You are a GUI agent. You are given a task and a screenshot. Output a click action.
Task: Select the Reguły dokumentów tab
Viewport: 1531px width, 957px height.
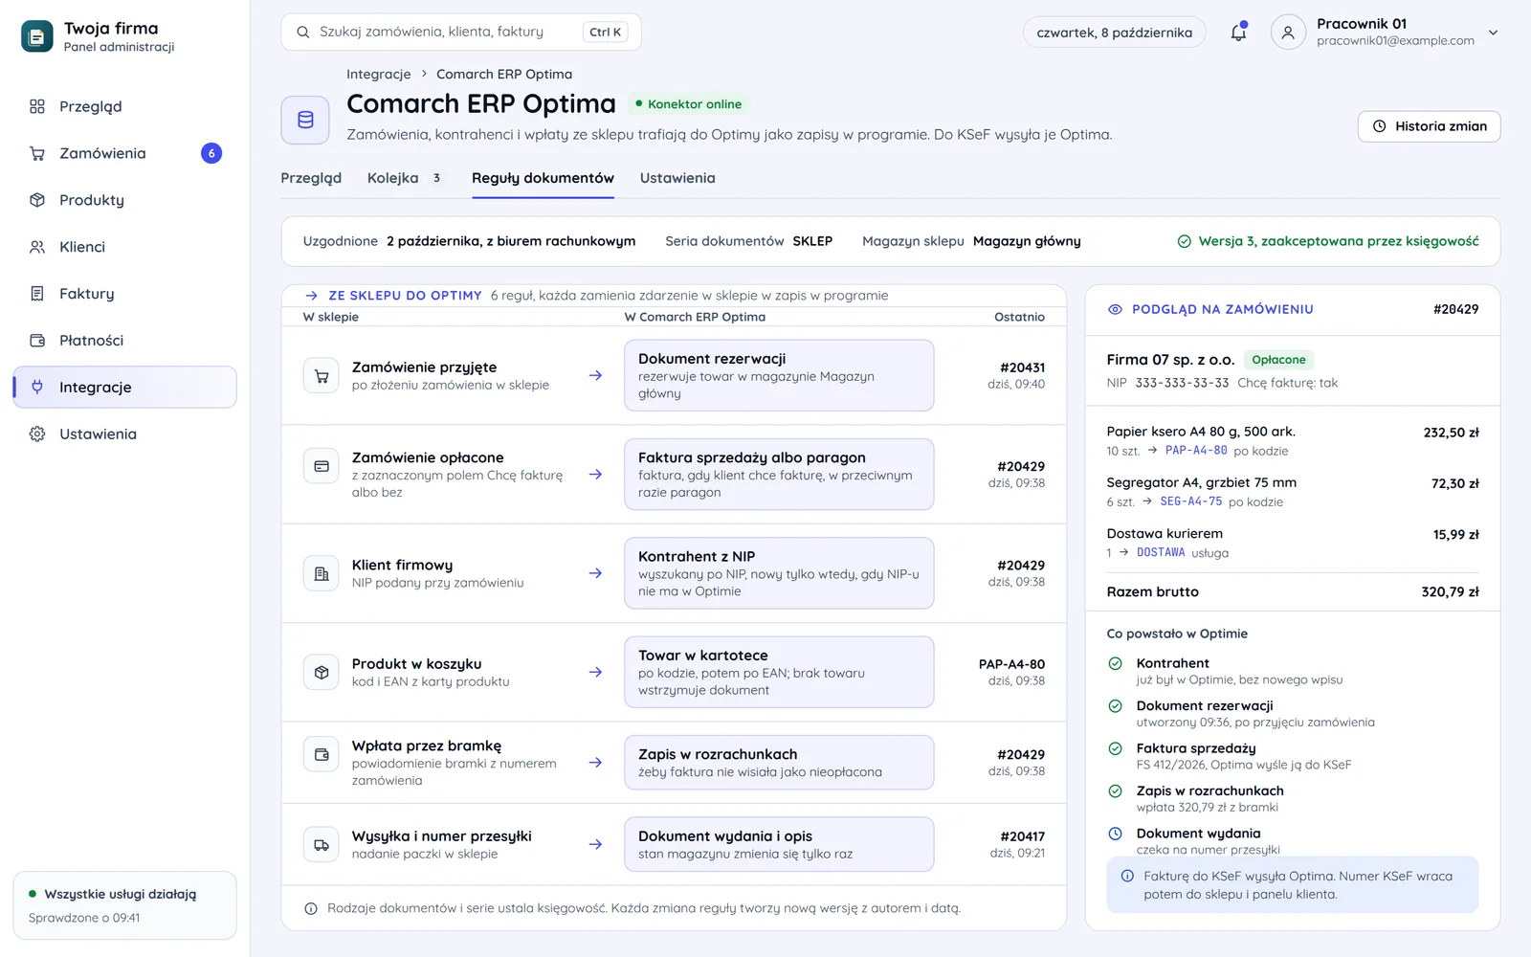tap(543, 178)
